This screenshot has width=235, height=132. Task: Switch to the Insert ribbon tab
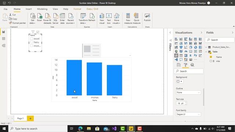(29, 9)
